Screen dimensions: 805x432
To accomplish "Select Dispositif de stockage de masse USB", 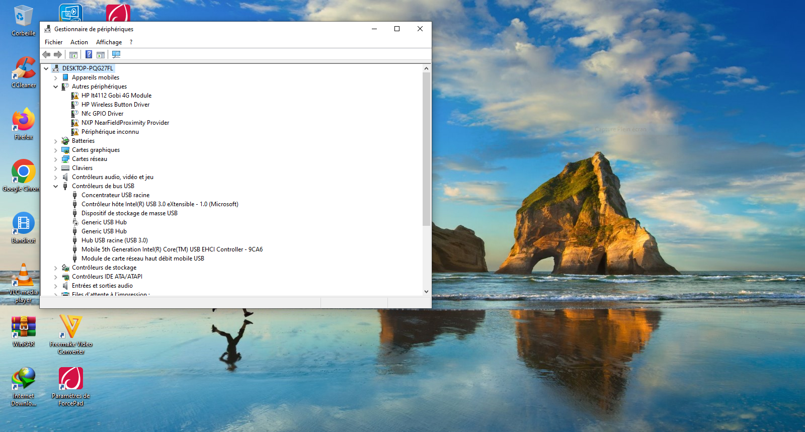I will 129,213.
